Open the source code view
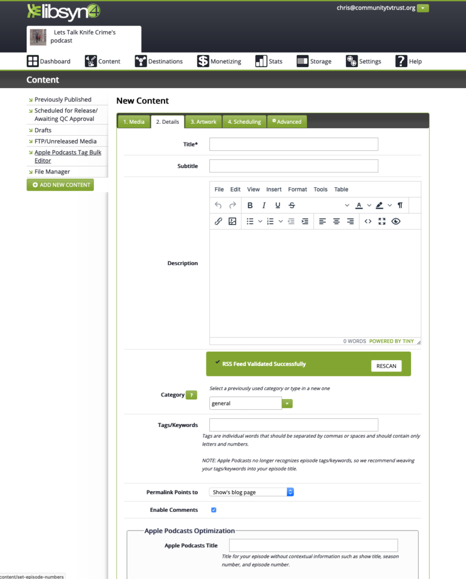466x579 pixels. (x=368, y=221)
